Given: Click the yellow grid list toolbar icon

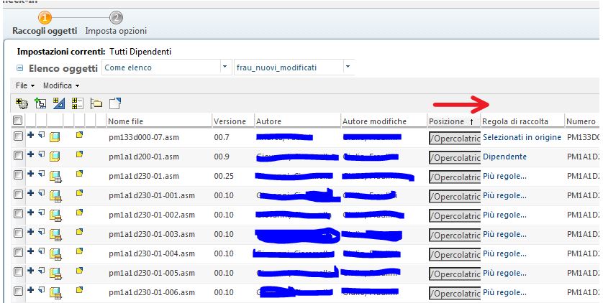Looking at the screenshot, I should click(77, 103).
